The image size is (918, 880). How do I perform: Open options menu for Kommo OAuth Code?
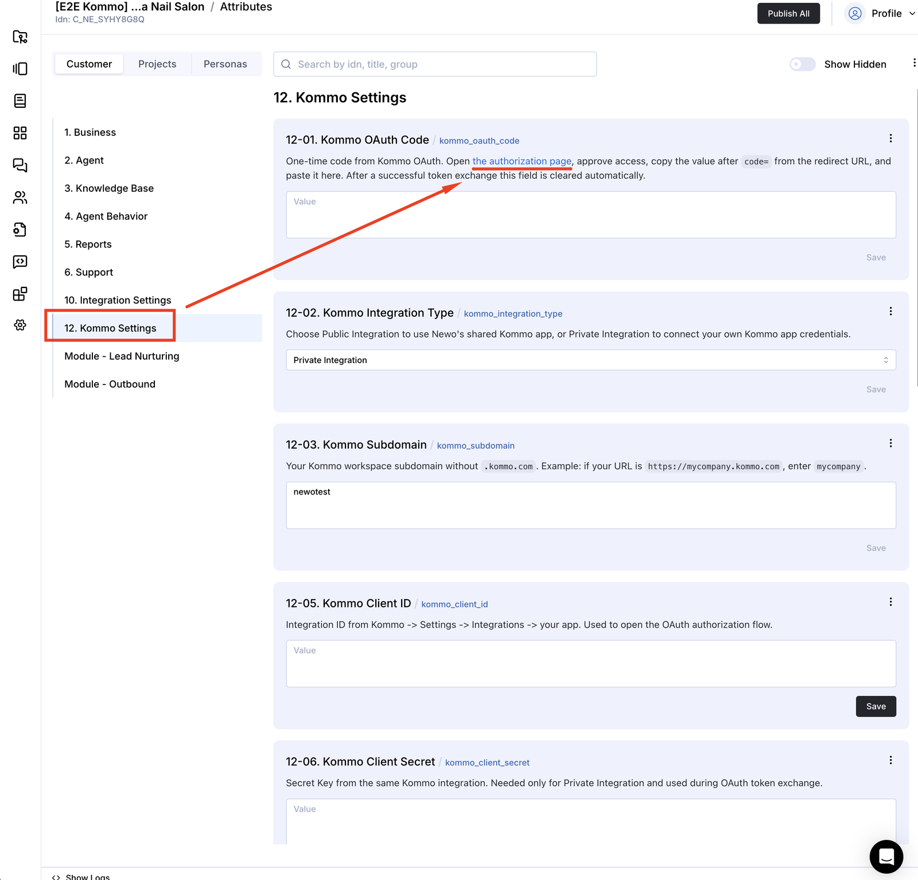[x=890, y=138]
